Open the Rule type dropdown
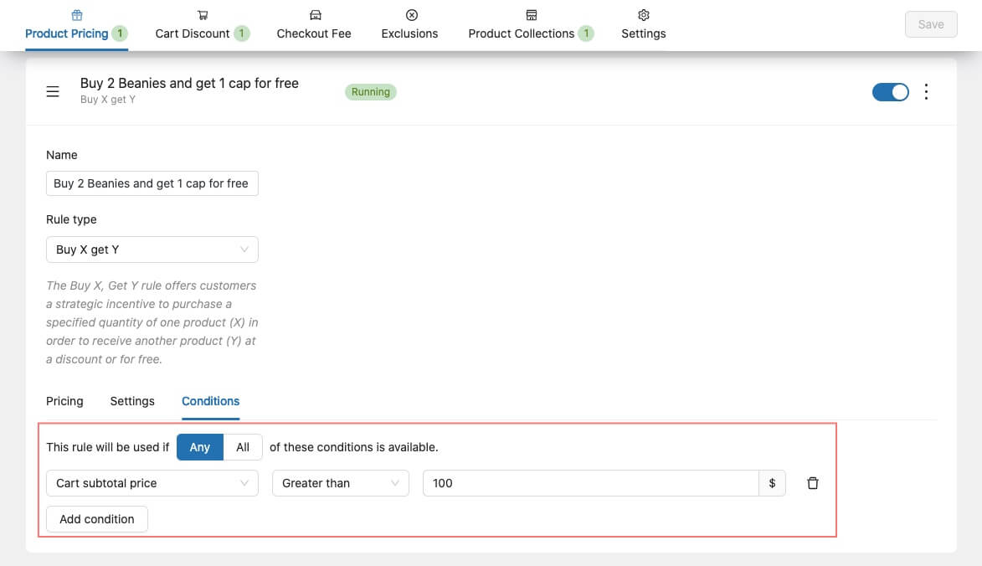The width and height of the screenshot is (982, 566). pos(152,250)
